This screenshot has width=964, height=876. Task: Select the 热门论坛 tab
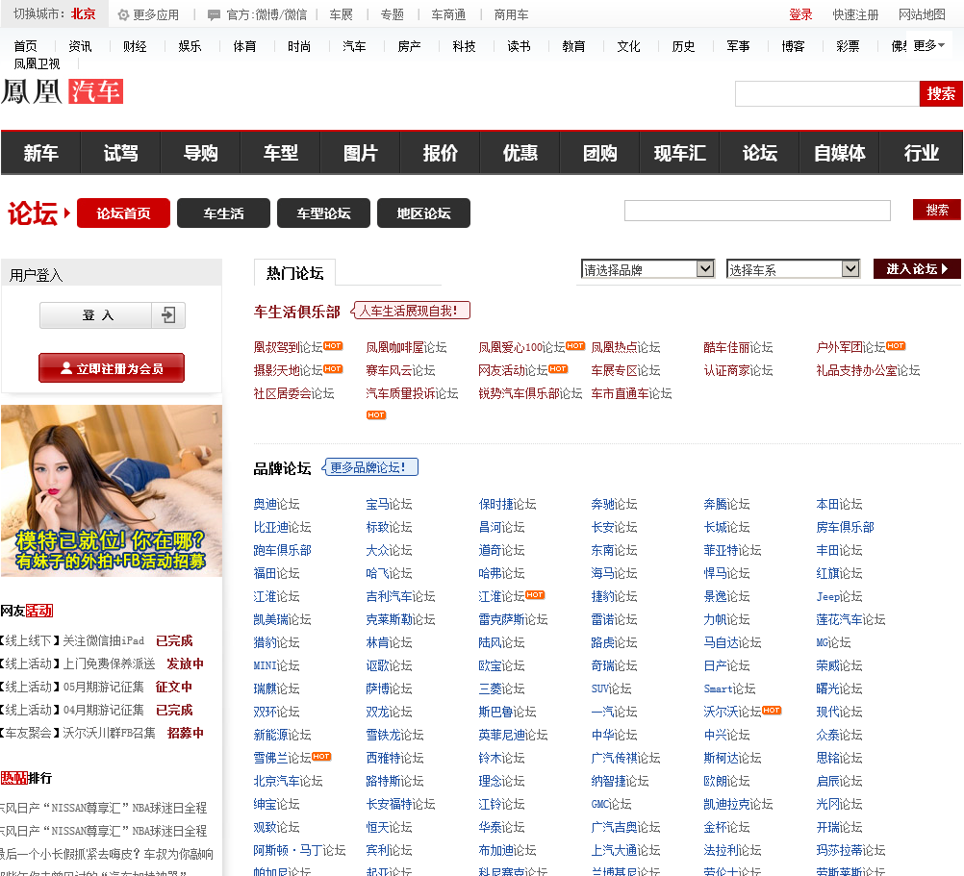tap(295, 273)
